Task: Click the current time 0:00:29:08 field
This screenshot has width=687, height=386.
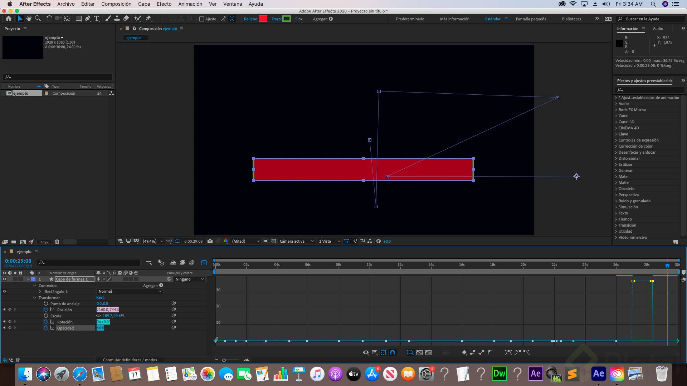Action: [18, 261]
